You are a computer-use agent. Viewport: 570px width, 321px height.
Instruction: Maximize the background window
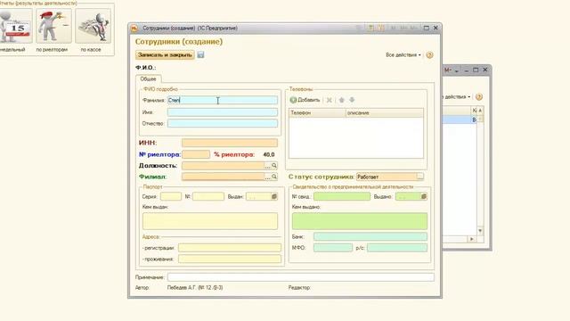coord(476,70)
